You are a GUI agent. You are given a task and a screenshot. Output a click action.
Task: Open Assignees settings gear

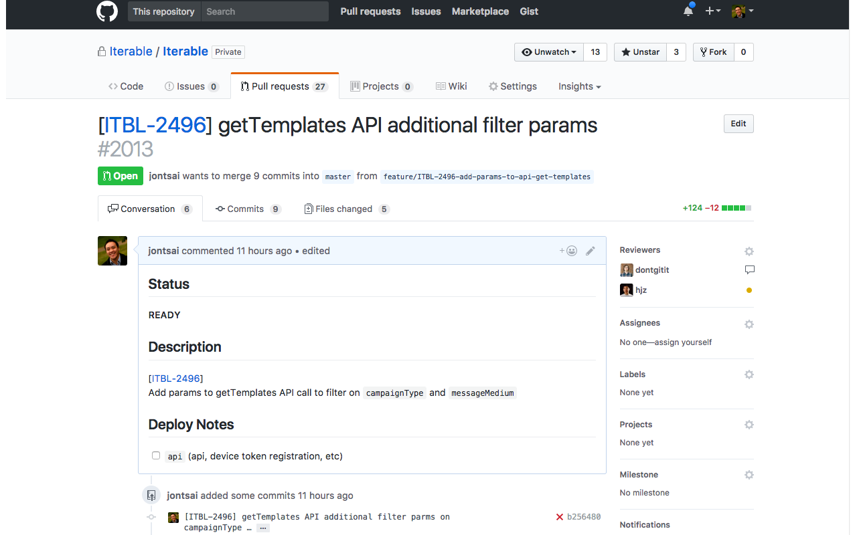pos(749,324)
